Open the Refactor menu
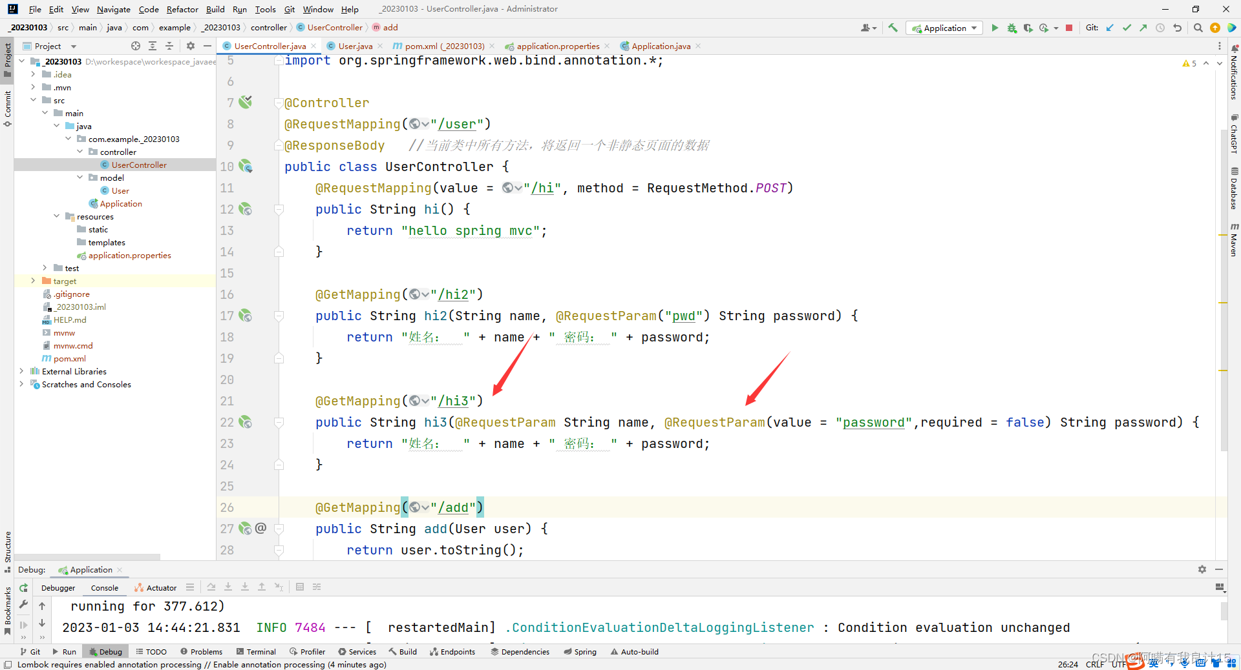The width and height of the screenshot is (1241, 670). (182, 9)
